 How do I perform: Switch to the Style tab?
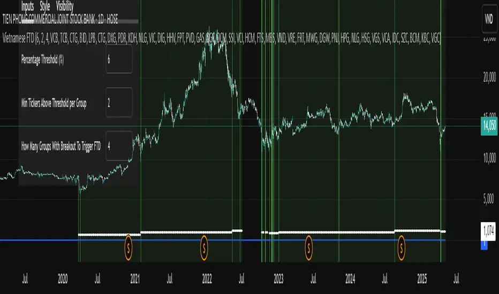point(45,6)
